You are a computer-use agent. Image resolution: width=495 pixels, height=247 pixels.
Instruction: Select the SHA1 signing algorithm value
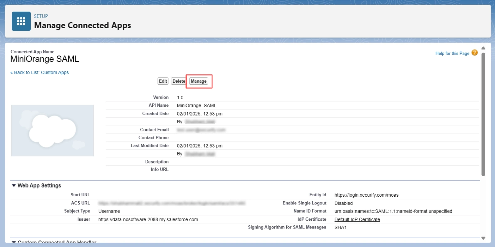pos(341,228)
